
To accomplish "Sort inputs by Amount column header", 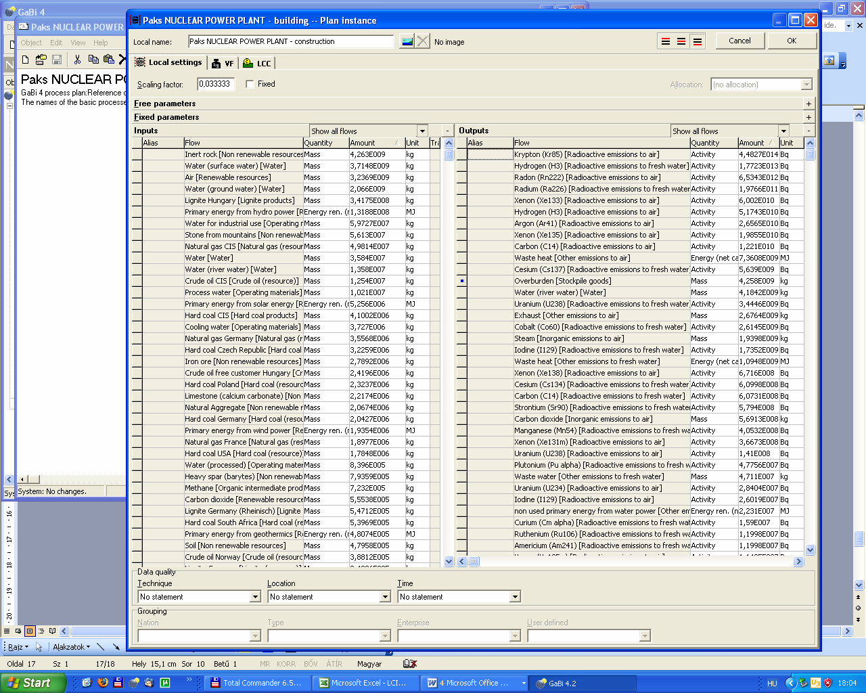I will tap(375, 143).
